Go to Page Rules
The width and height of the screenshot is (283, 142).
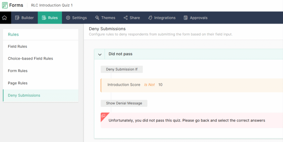coord(18,83)
